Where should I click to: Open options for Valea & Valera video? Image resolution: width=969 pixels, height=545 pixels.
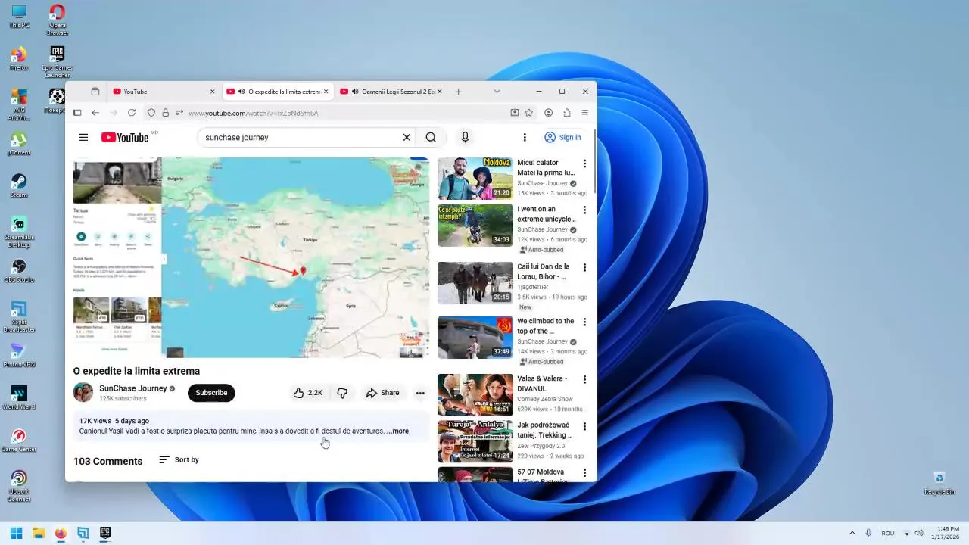click(584, 380)
